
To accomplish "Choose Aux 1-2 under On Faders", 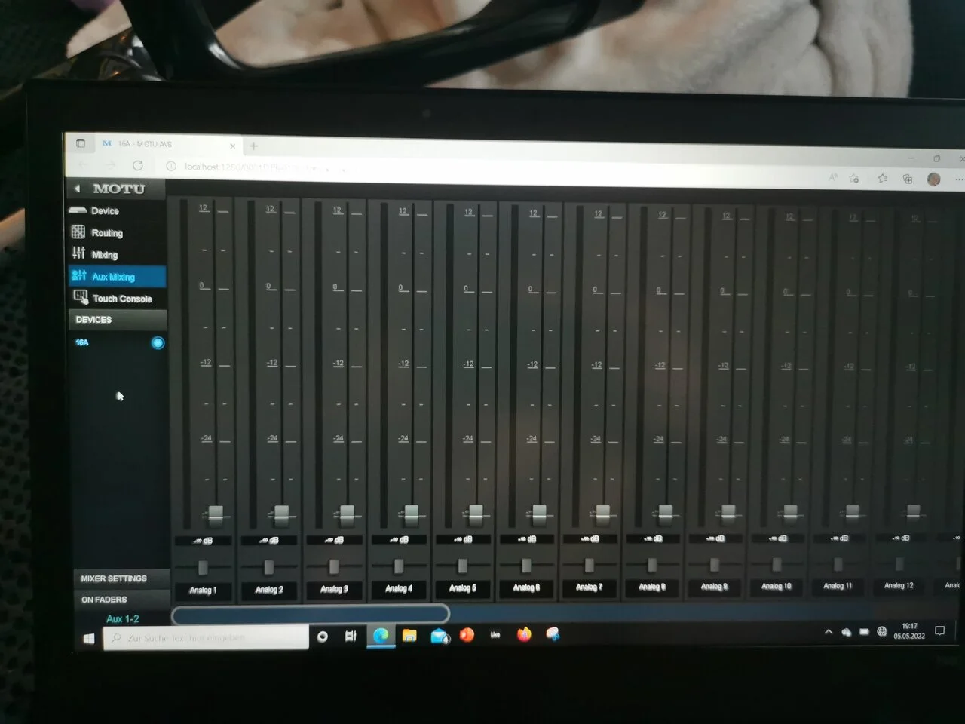I will click(122, 618).
